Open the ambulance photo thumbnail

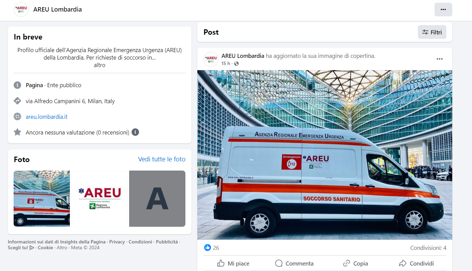tap(42, 198)
